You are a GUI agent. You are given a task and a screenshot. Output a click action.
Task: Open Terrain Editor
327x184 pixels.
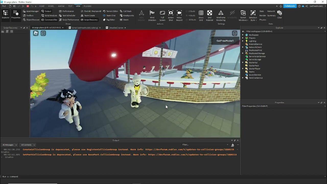tap(110, 11)
